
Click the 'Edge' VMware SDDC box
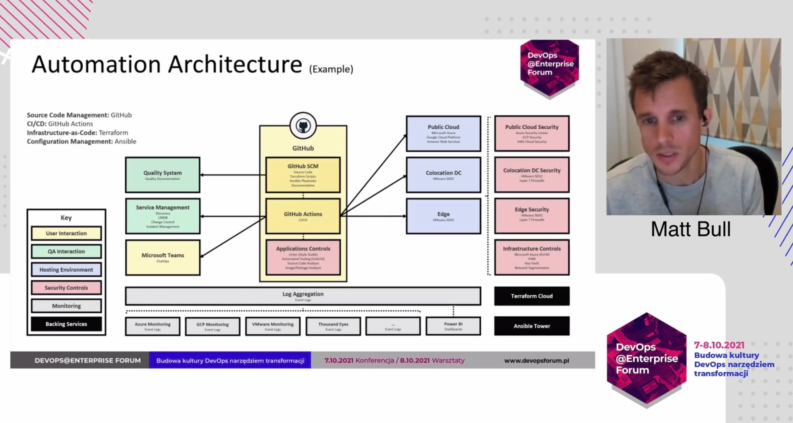pos(443,216)
